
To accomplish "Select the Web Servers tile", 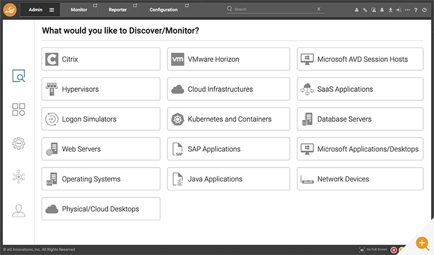I will coord(101,149).
